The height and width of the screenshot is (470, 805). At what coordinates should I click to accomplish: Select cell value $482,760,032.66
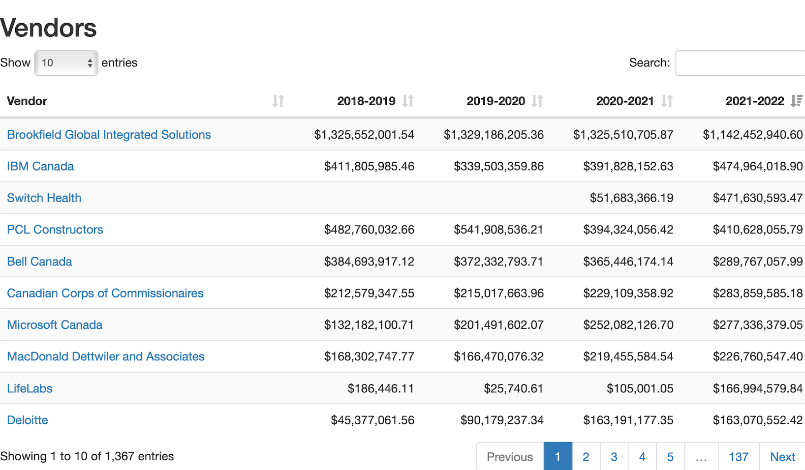[369, 230]
